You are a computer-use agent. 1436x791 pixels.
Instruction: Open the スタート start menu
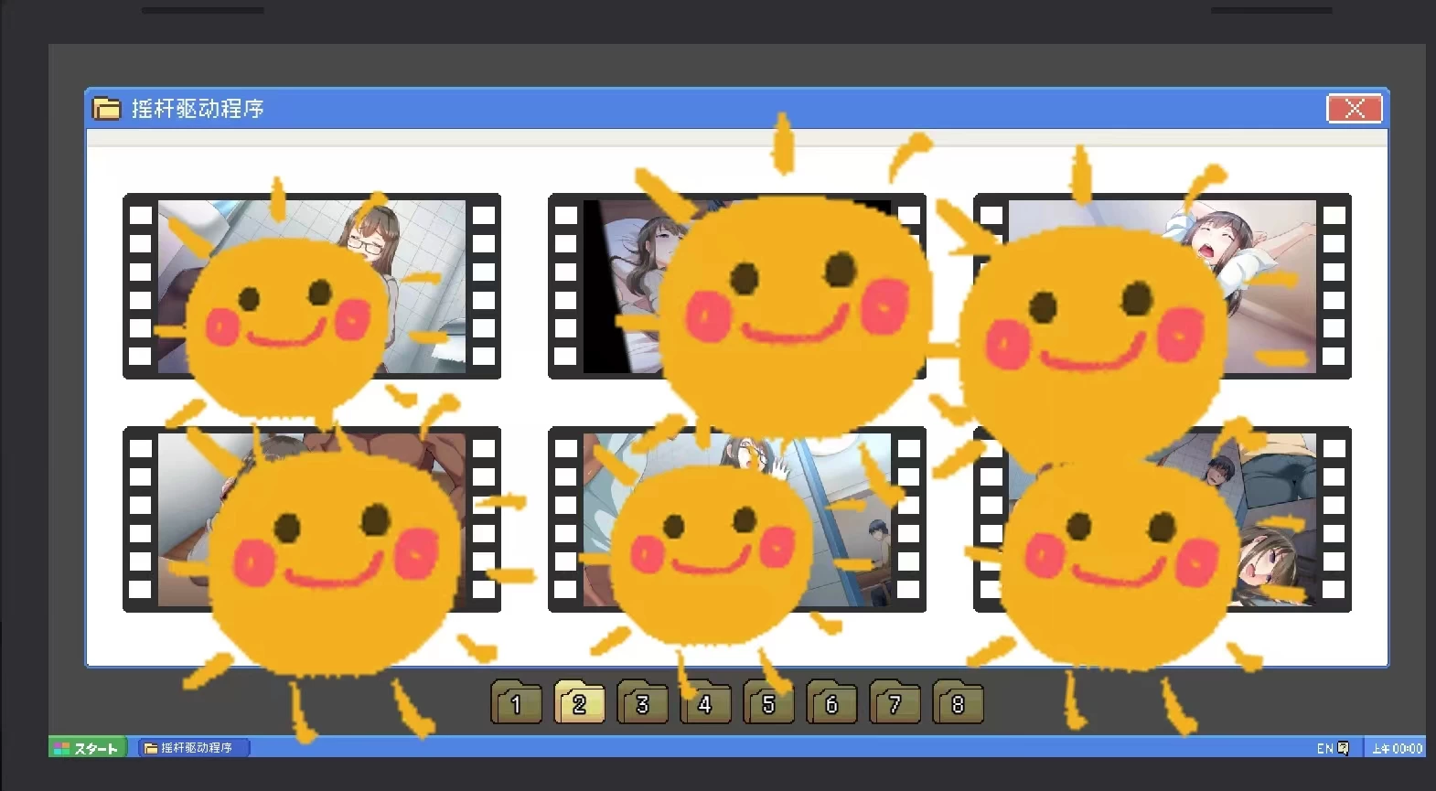(x=87, y=748)
